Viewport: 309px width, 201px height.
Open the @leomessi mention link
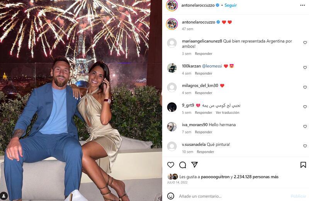pyautogui.click(x=212, y=66)
